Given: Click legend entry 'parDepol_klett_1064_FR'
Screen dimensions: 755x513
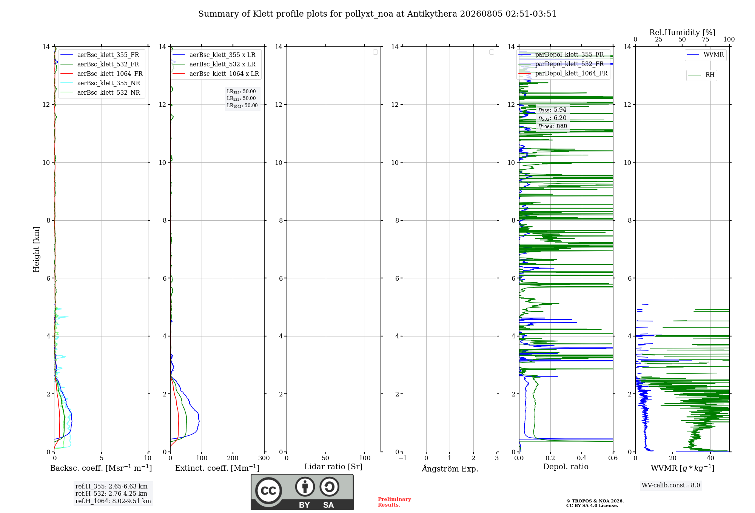Looking at the screenshot, I should point(571,74).
